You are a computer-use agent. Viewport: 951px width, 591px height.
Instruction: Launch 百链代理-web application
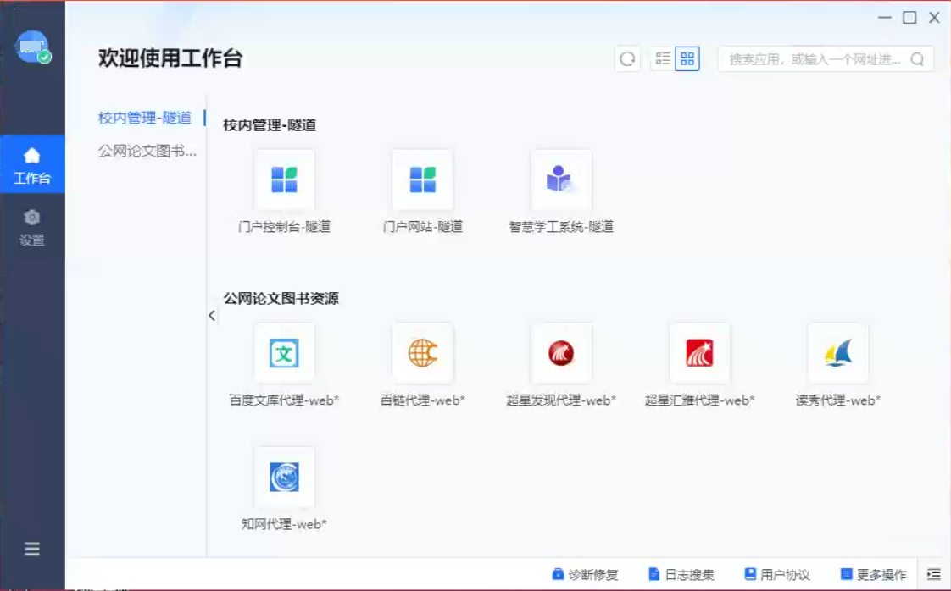pos(422,353)
